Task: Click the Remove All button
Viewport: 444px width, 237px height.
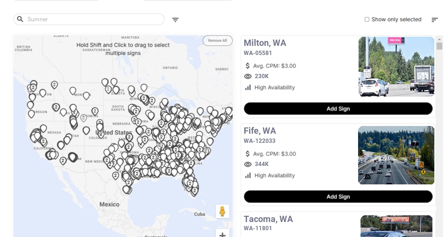Action: (217, 41)
